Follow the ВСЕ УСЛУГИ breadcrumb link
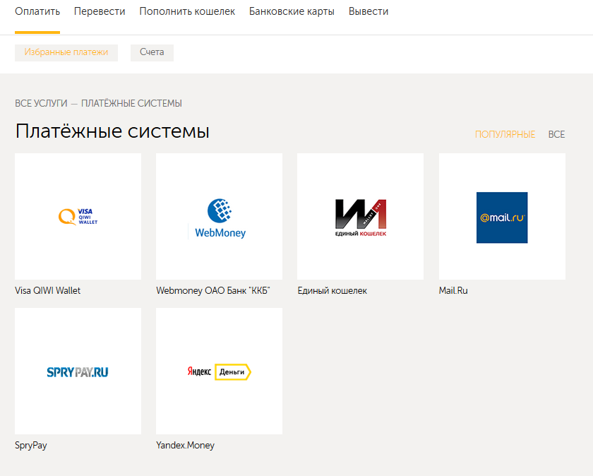 (41, 103)
